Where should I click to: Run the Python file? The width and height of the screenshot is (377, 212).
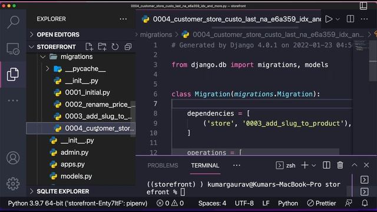coord(329,19)
